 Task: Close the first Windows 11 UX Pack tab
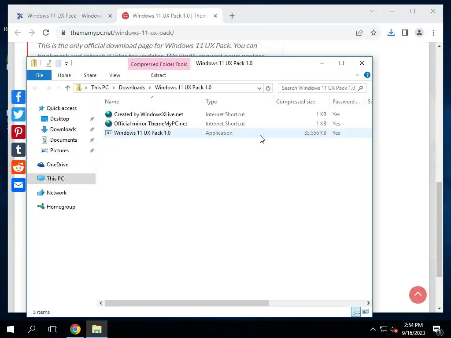[x=110, y=16]
